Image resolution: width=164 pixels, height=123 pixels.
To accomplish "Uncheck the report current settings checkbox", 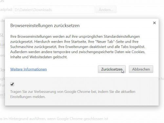I will coord(12,84).
